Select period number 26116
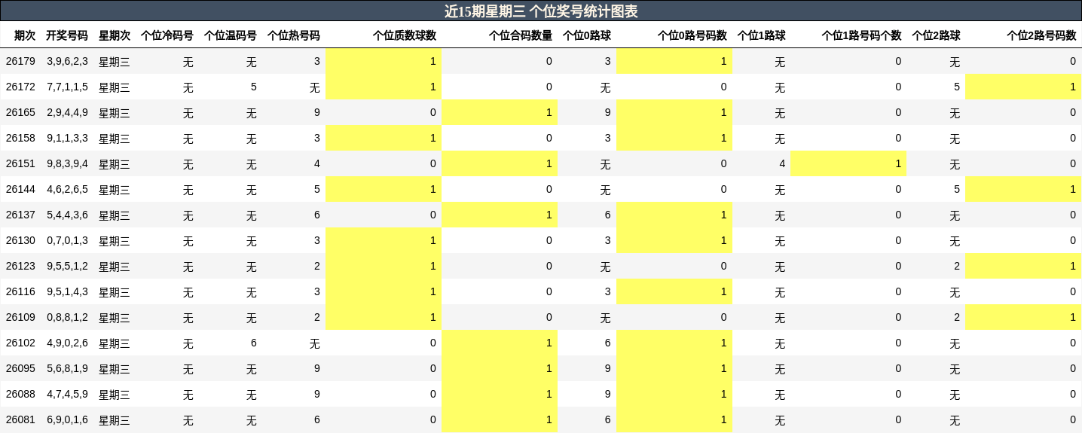The image size is (1082, 433). click(20, 291)
